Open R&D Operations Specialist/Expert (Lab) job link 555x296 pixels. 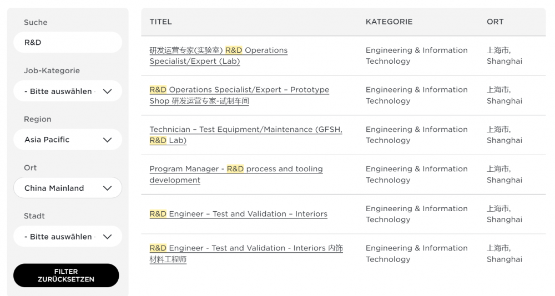[x=218, y=55]
